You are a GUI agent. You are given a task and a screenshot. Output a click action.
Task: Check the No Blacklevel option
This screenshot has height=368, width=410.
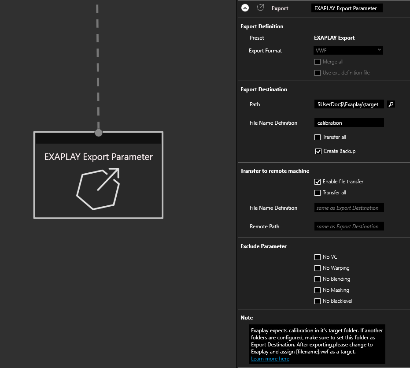pyautogui.click(x=318, y=301)
